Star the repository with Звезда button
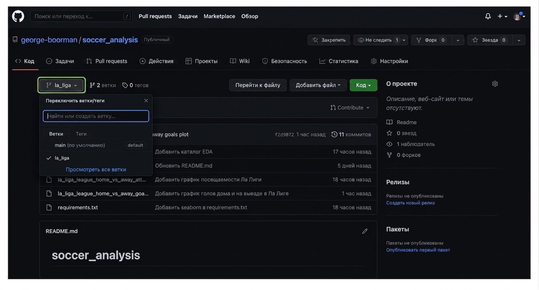The image size is (539, 290). click(x=490, y=40)
